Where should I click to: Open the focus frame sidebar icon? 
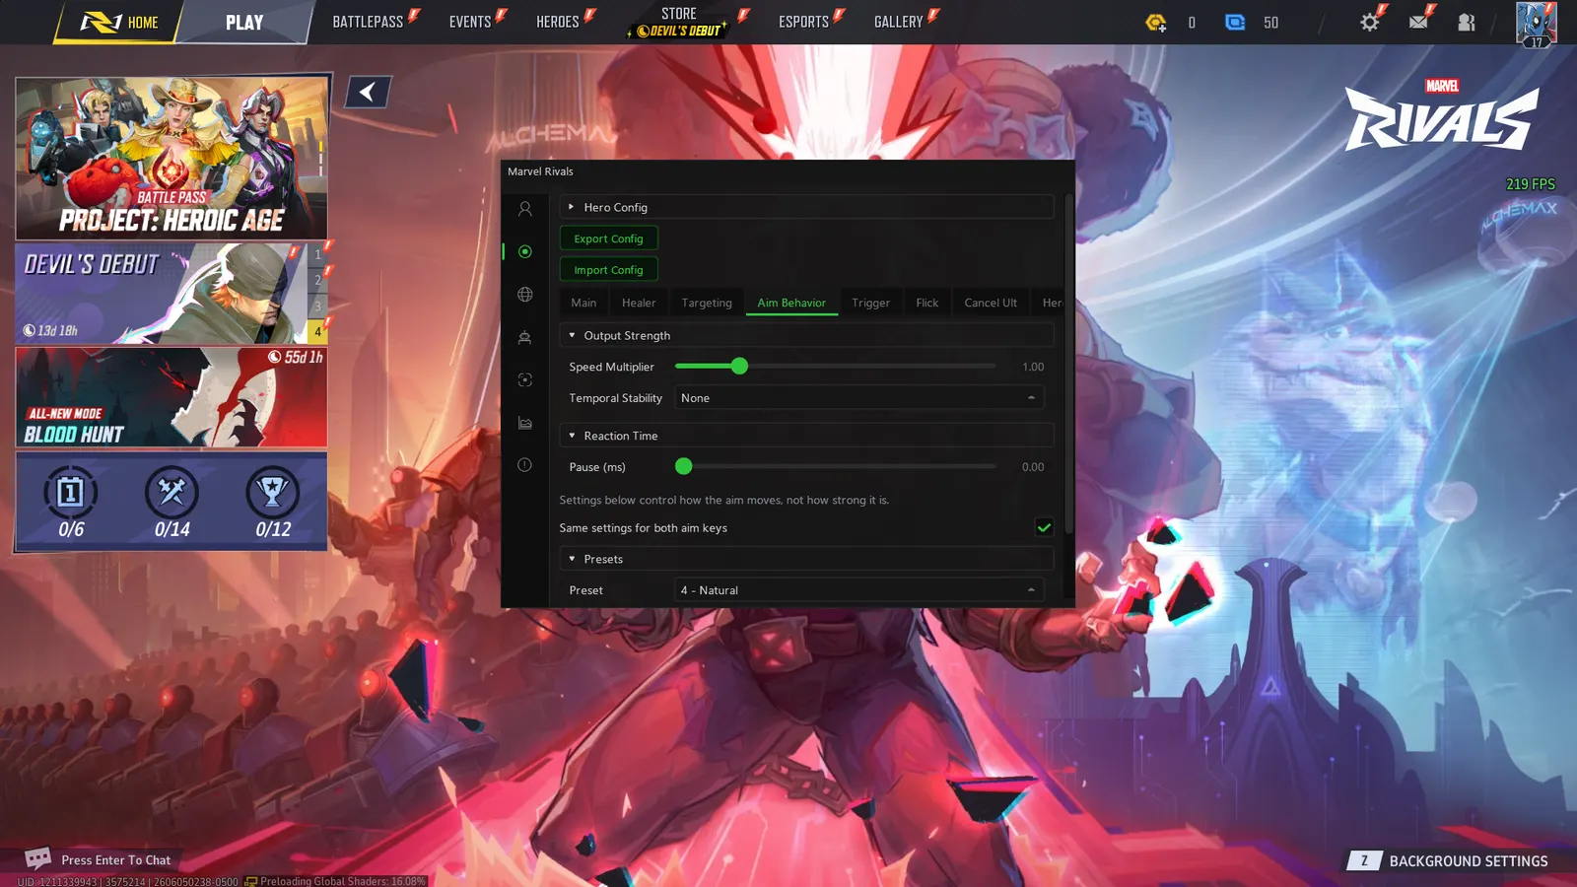click(524, 379)
